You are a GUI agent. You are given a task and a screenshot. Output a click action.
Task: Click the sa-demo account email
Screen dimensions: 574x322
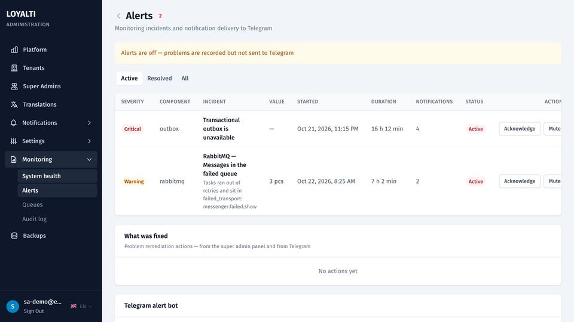43,302
